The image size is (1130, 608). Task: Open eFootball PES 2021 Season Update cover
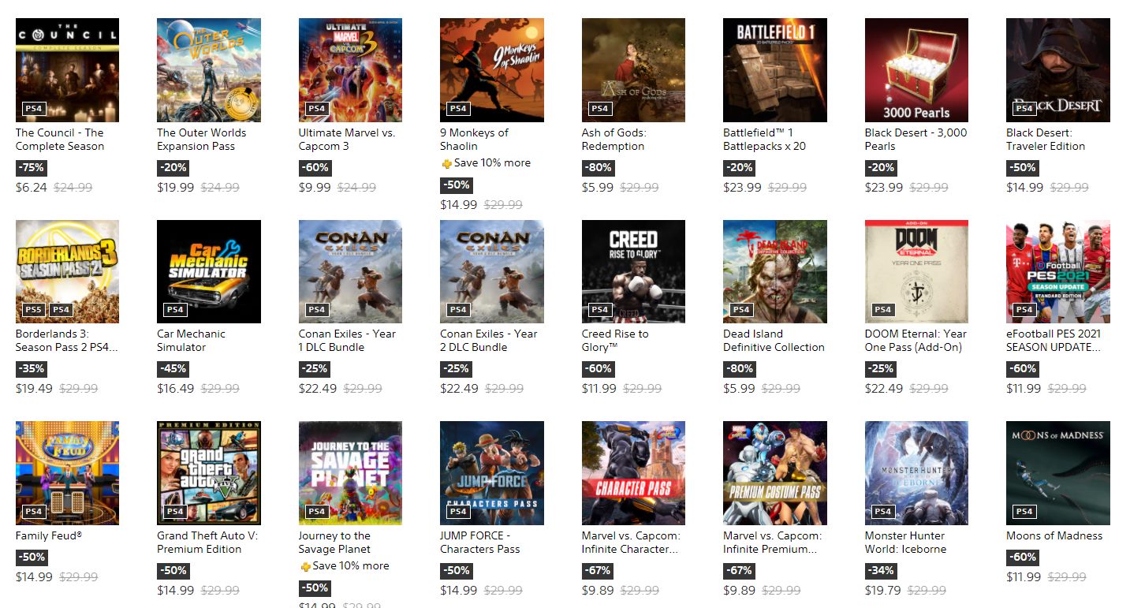pyautogui.click(x=1058, y=271)
